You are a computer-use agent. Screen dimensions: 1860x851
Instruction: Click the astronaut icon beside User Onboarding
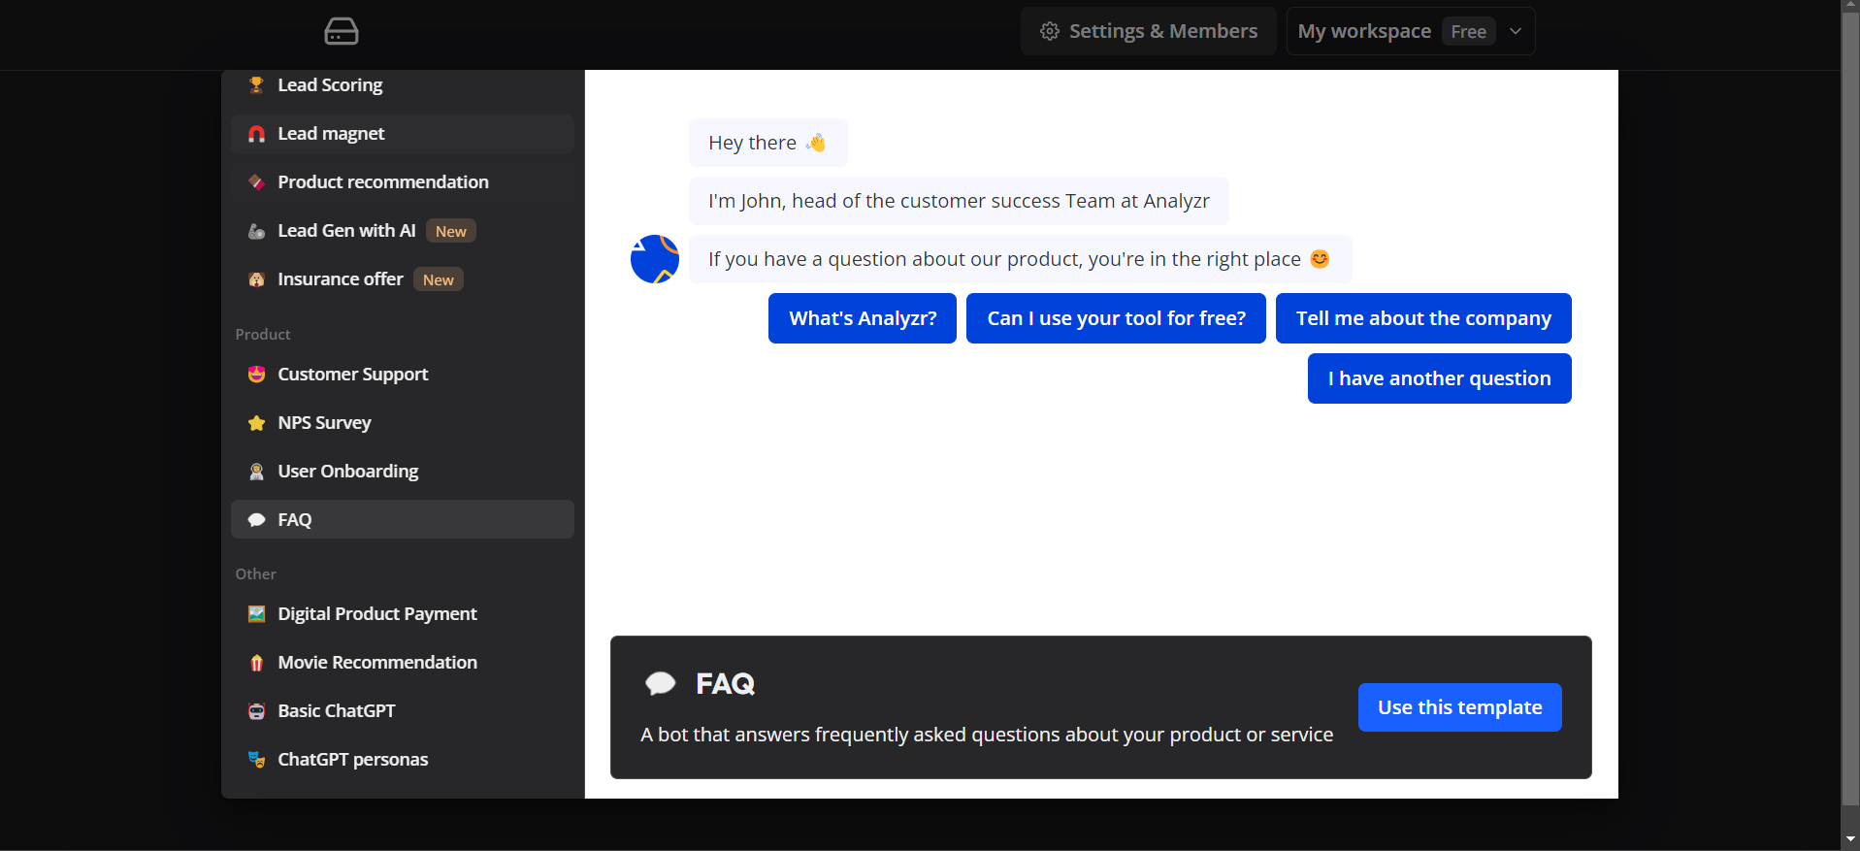pos(256,472)
